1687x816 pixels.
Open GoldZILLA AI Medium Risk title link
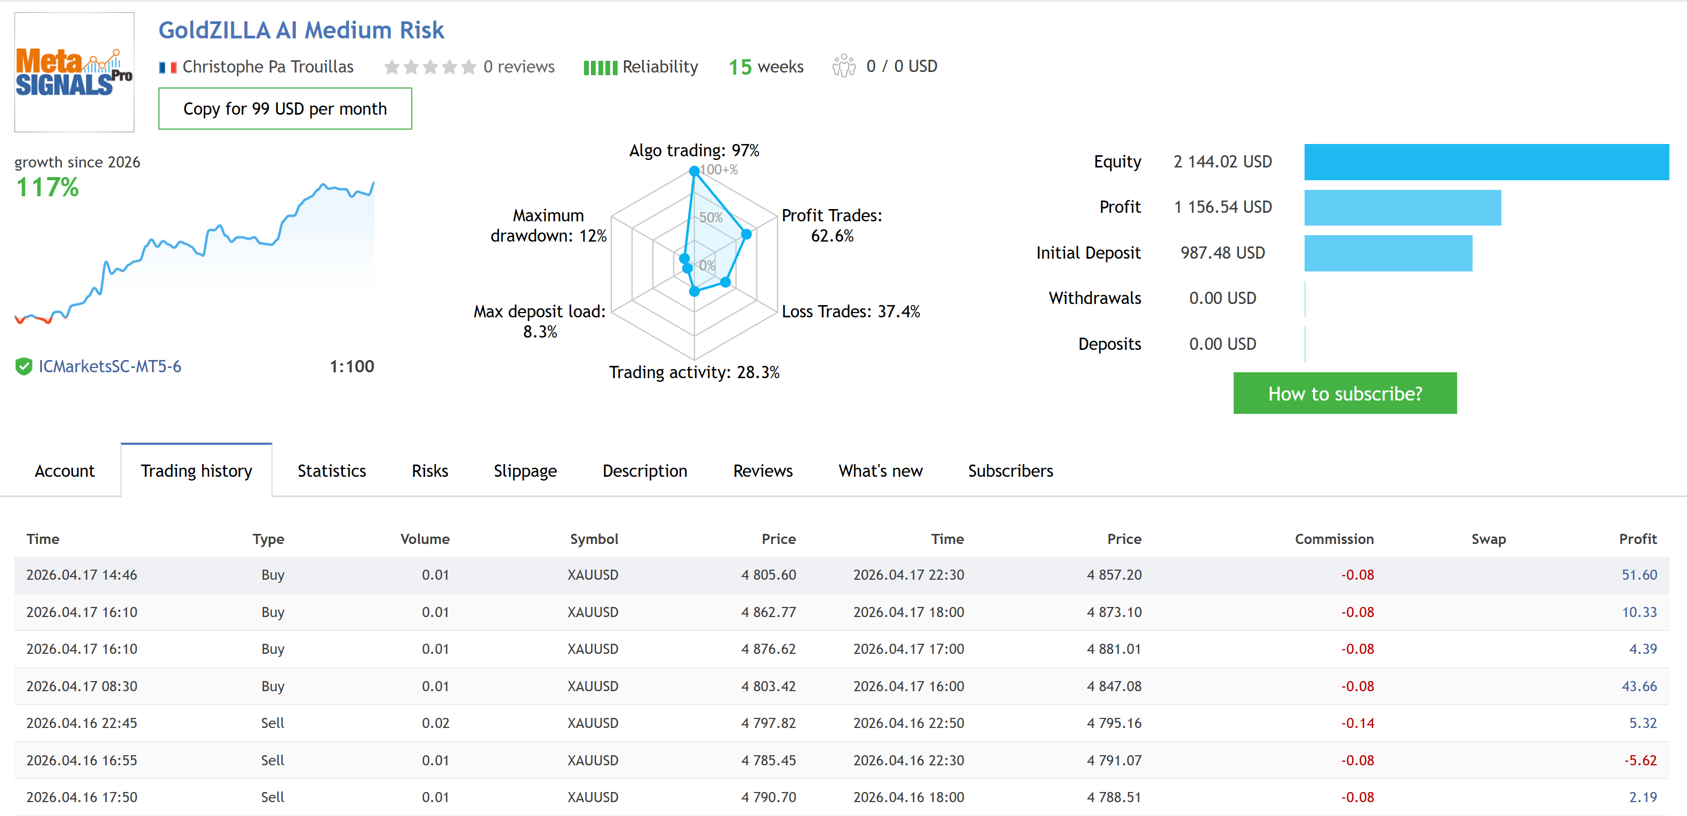[x=301, y=30]
